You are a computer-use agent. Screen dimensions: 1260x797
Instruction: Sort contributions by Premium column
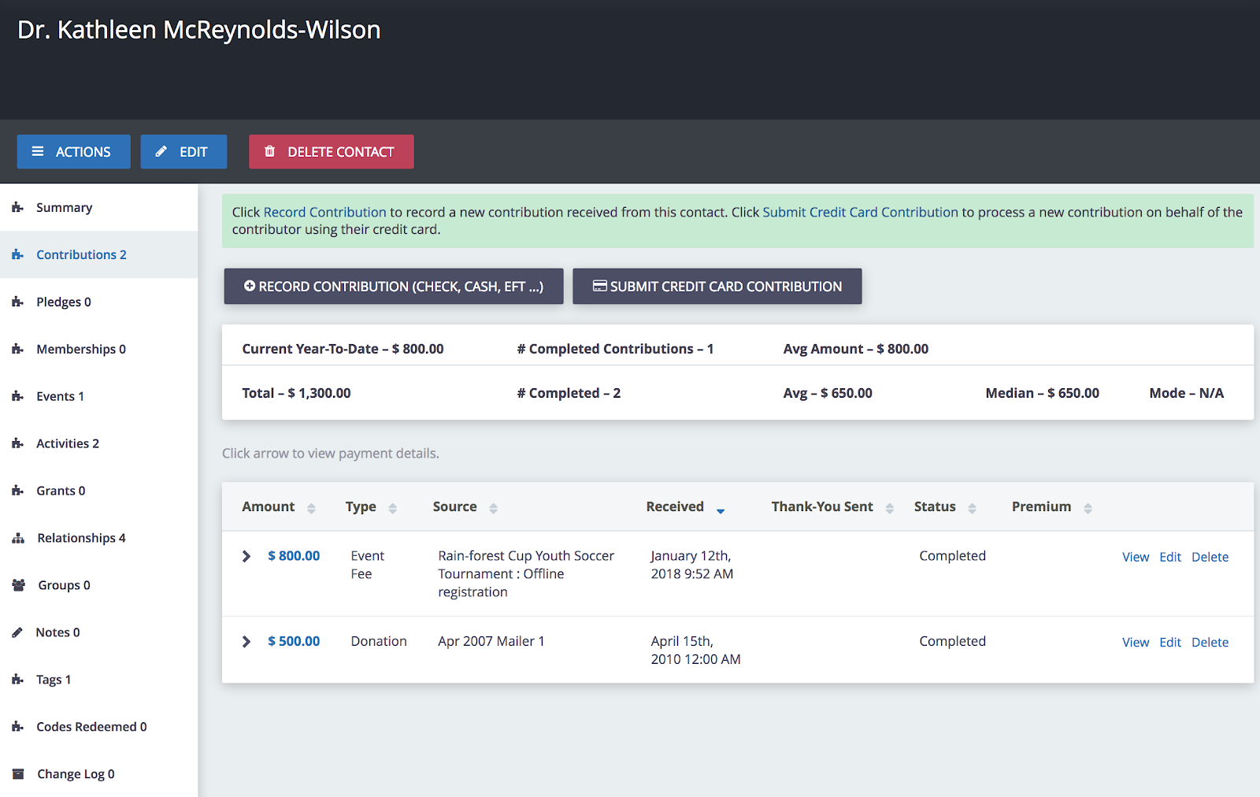(x=1088, y=508)
